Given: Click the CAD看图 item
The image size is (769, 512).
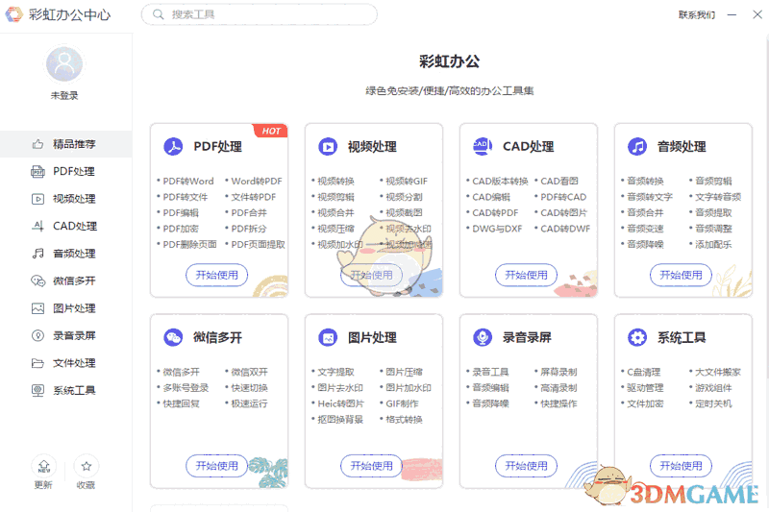Looking at the screenshot, I should (x=559, y=182).
